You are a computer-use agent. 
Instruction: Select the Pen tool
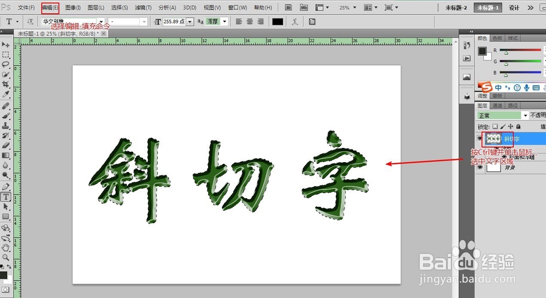5,187
